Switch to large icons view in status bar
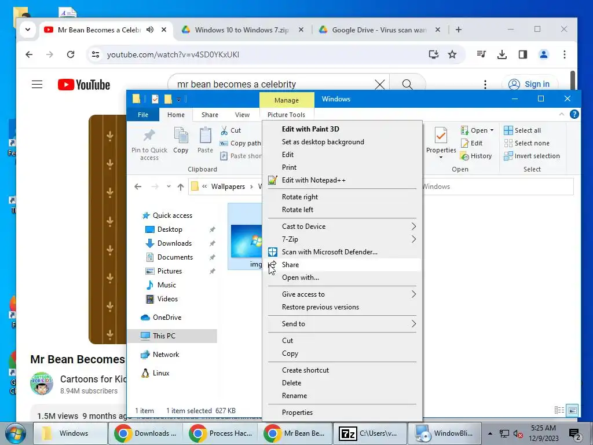Screen dimensions: 593x445 click(x=573, y=410)
